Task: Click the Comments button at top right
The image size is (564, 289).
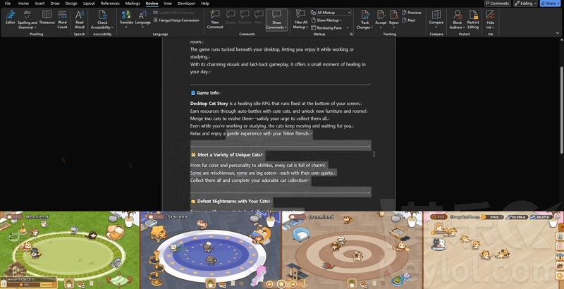Action: (498, 4)
